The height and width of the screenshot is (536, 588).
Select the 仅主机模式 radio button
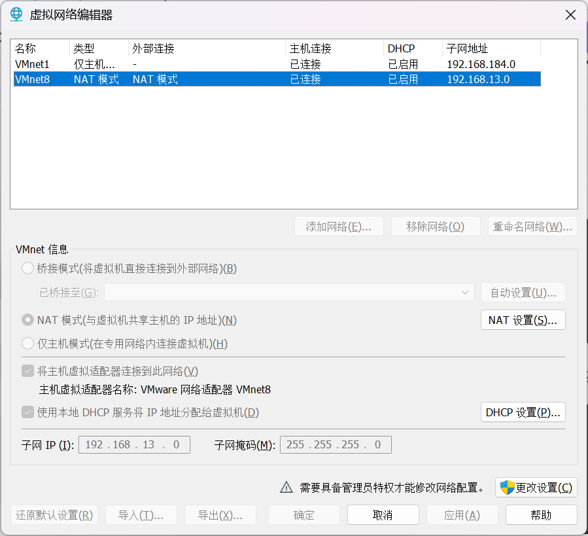click(27, 344)
